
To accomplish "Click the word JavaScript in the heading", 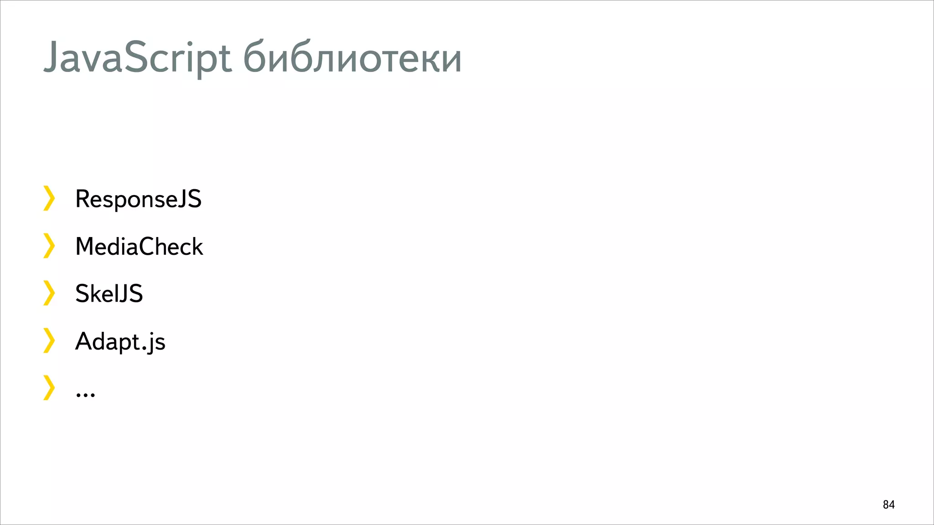I will pos(138,58).
